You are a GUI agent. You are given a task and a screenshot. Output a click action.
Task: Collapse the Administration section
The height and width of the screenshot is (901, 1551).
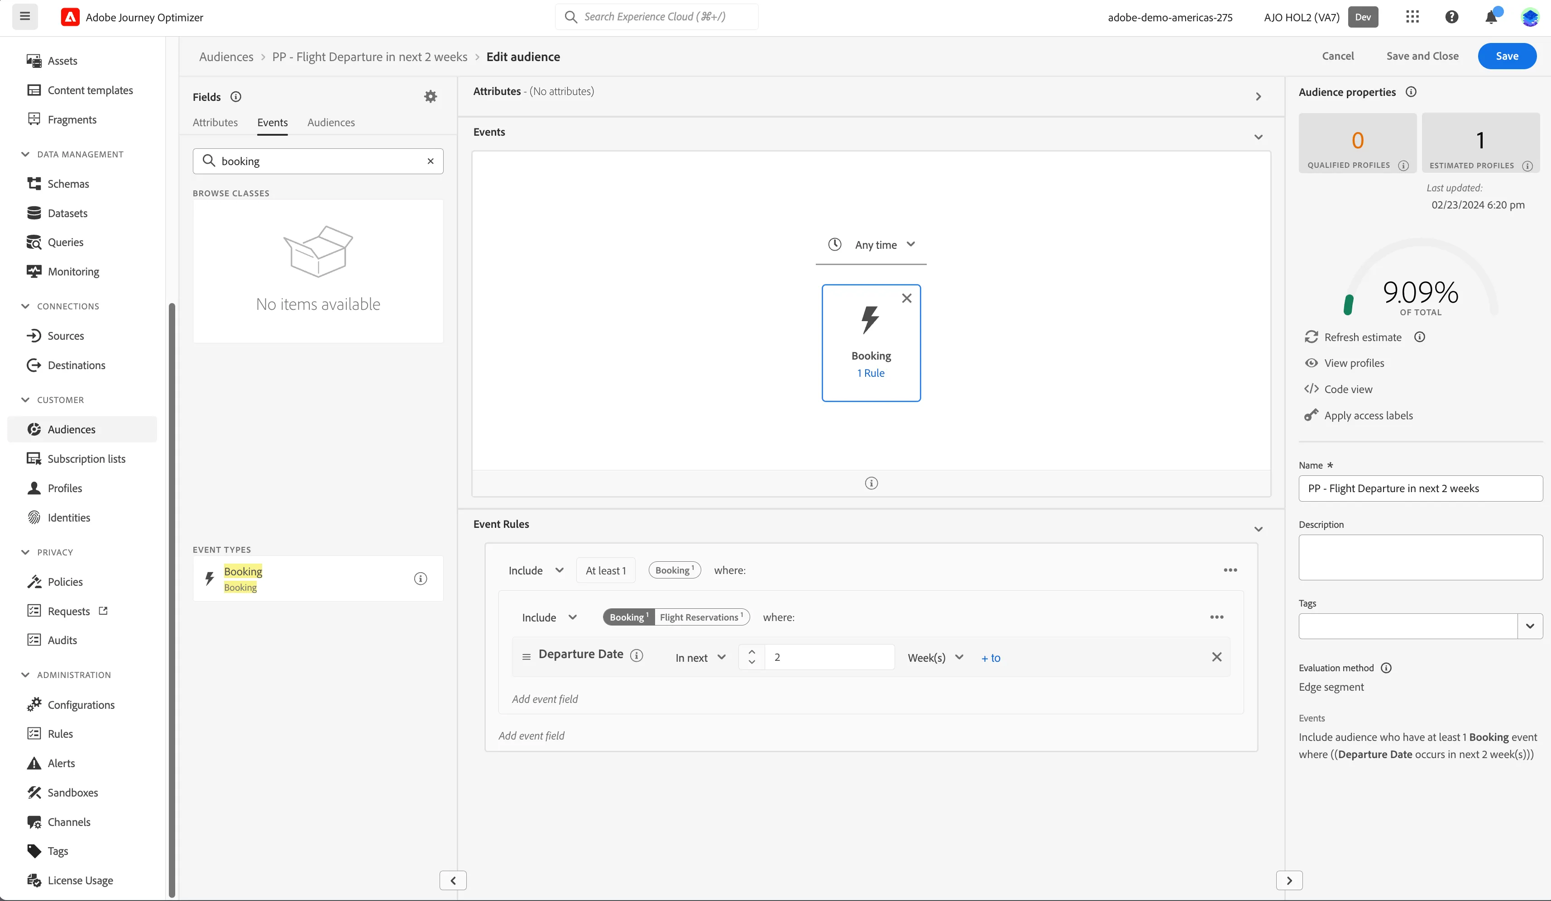tap(24, 675)
